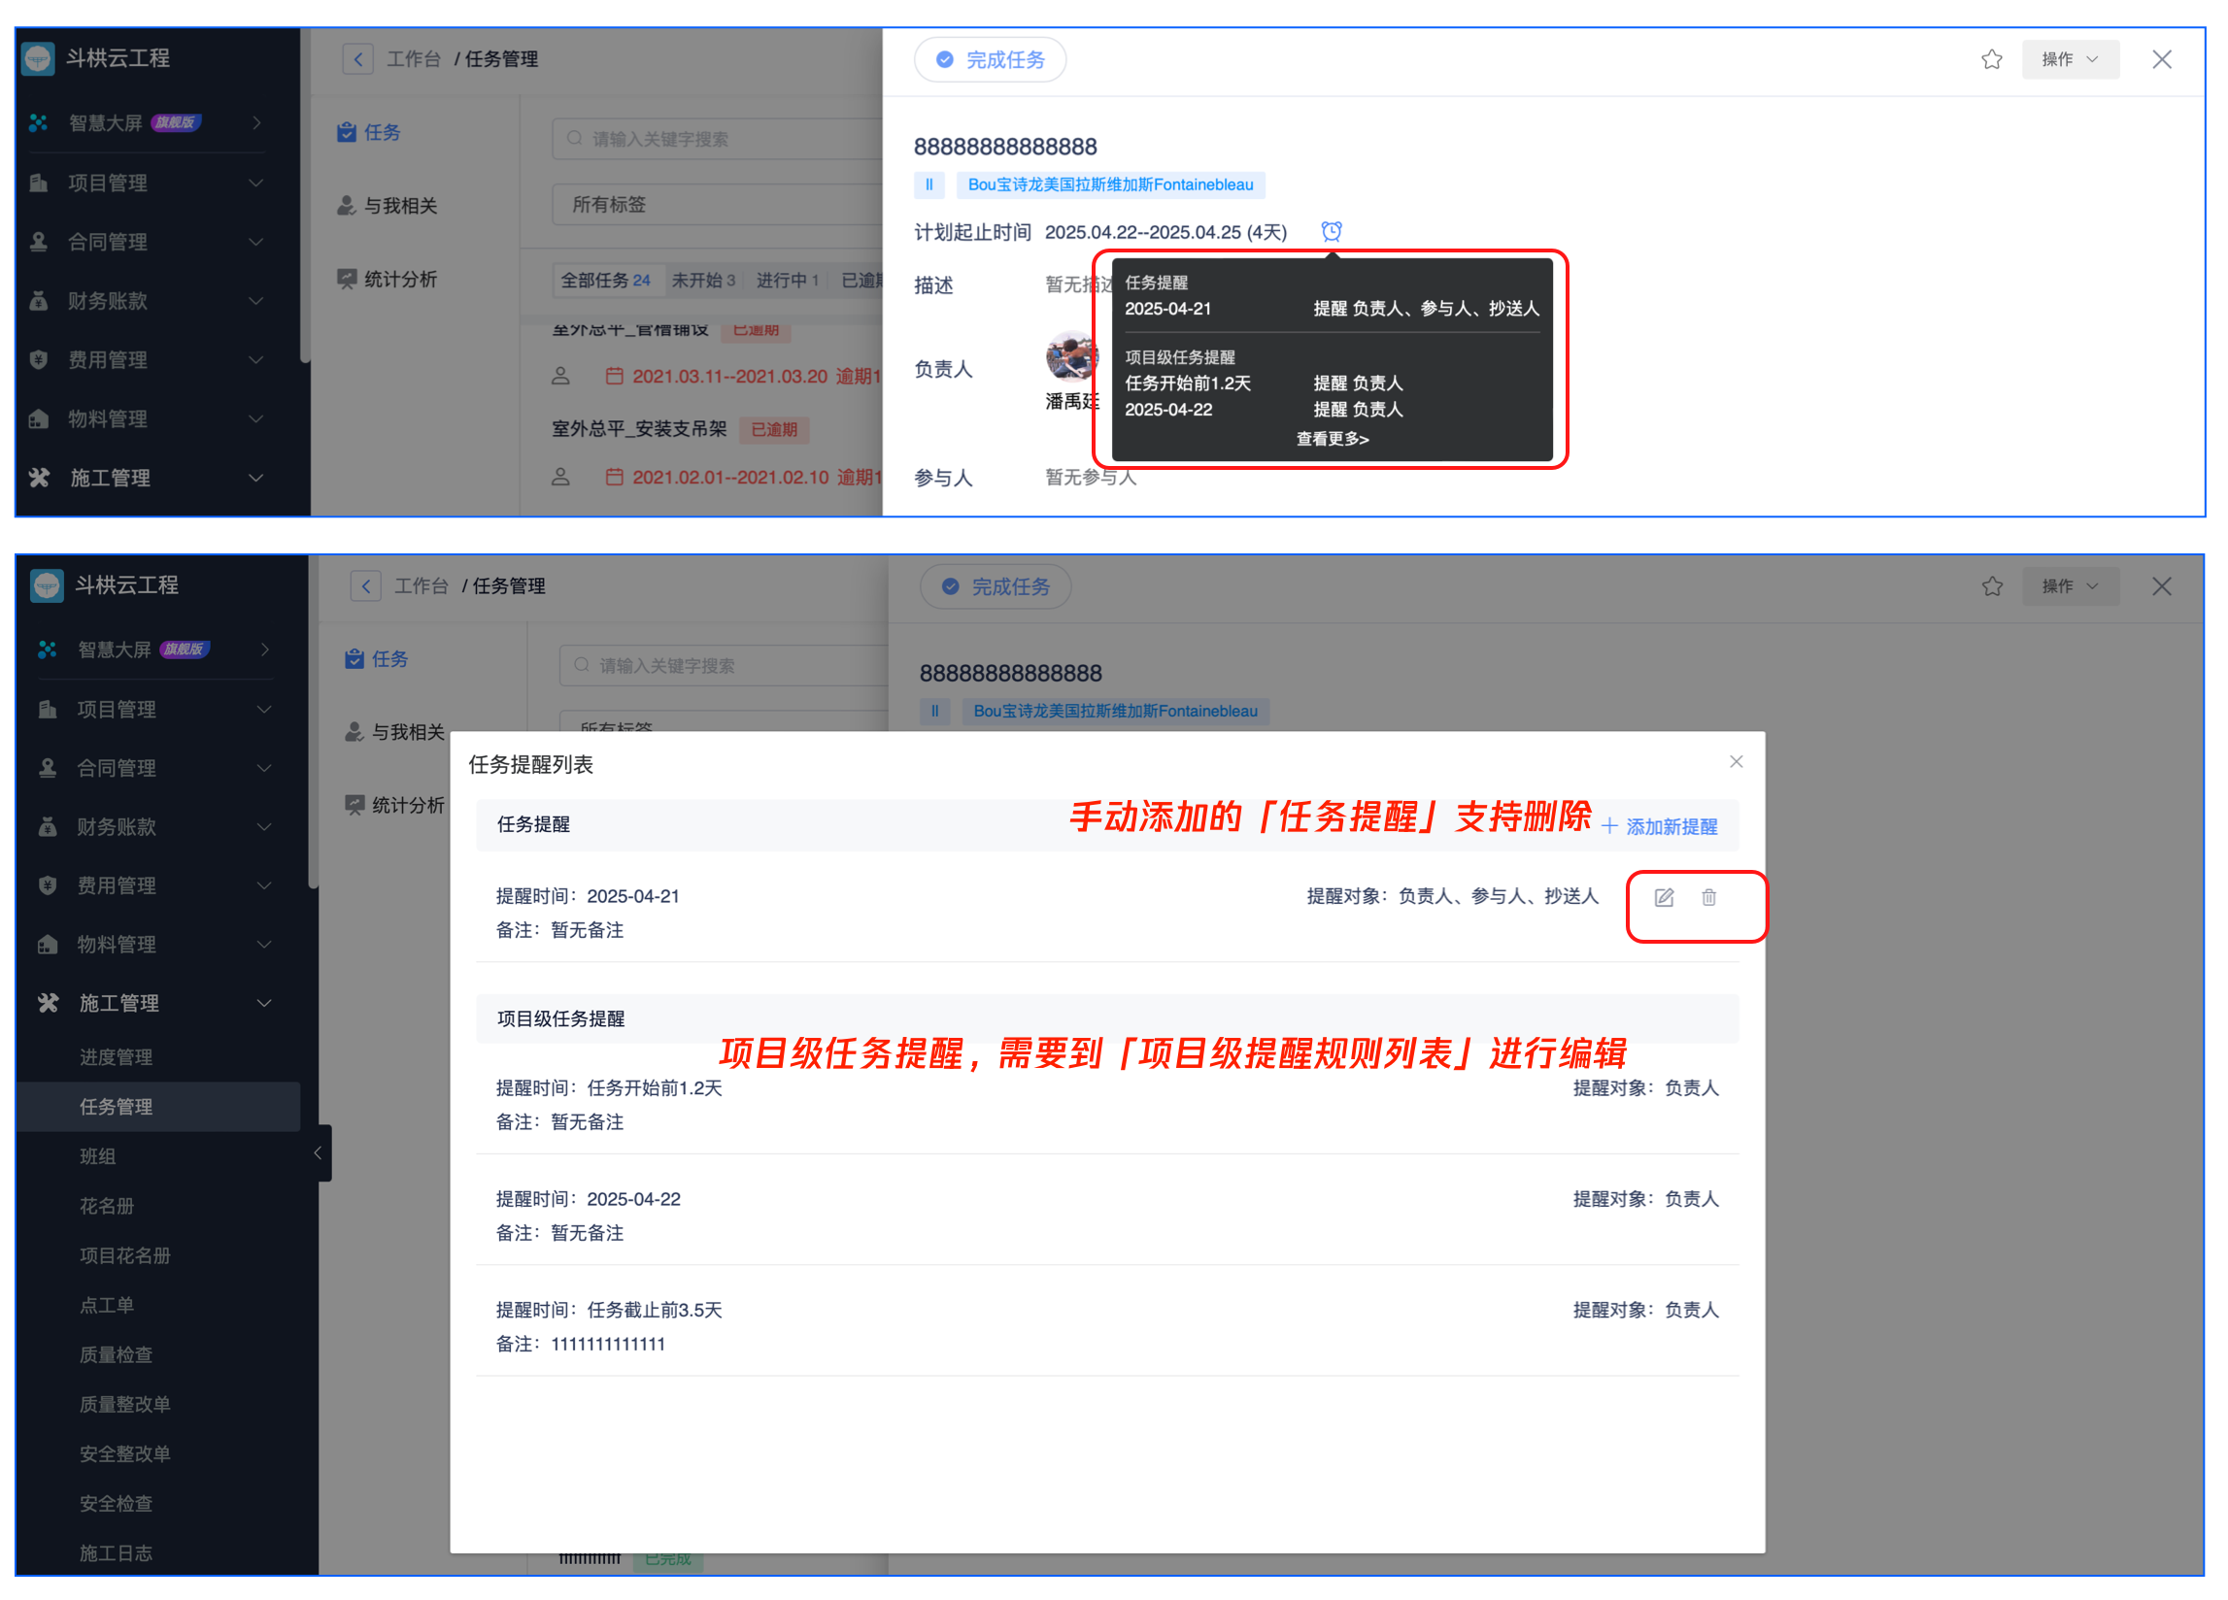Close the 任务提醒列表 dialog

[1736, 762]
